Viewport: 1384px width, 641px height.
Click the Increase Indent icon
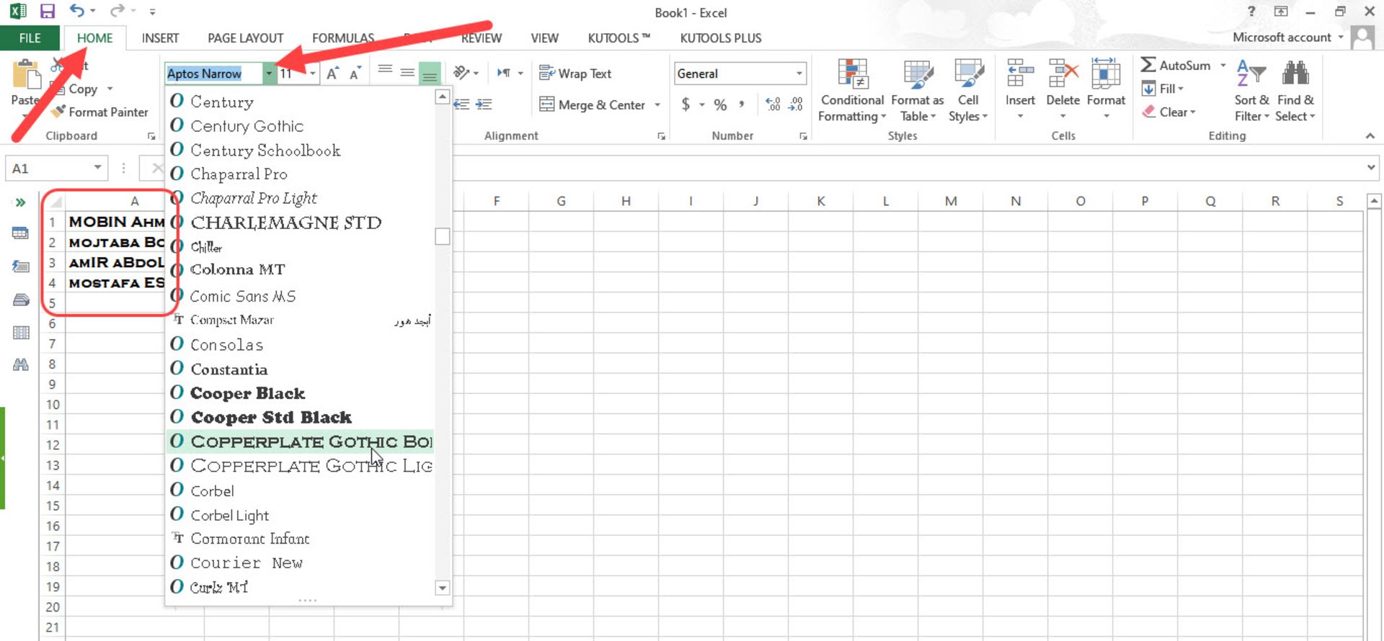[484, 104]
